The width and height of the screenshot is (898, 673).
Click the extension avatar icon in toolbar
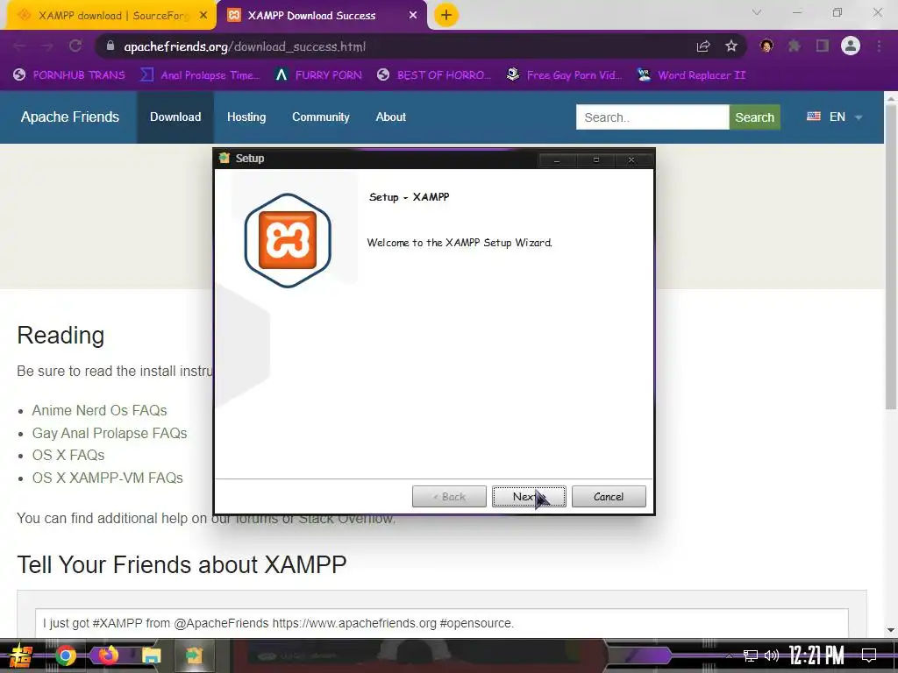pos(766,46)
